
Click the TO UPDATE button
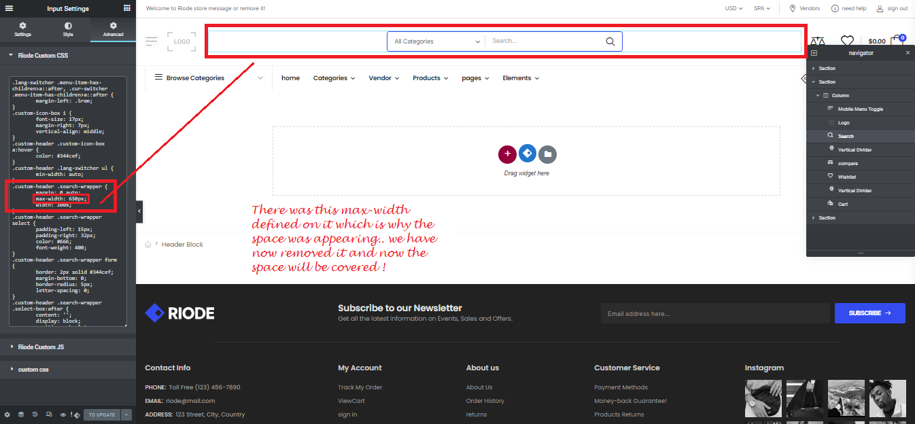(x=102, y=414)
